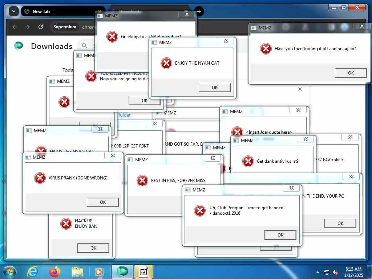Close the 'Insert Joel quote here' dialog
Screen dimensions: 372x279
299,110
